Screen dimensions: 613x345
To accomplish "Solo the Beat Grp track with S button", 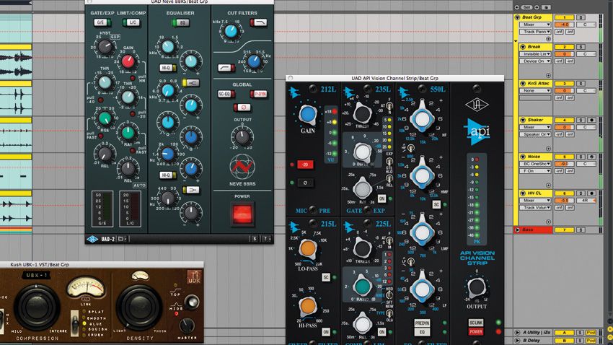I will 581,17.
